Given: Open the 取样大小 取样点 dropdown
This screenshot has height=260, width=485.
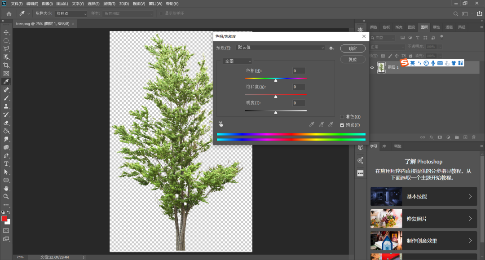Looking at the screenshot, I should [x=71, y=13].
